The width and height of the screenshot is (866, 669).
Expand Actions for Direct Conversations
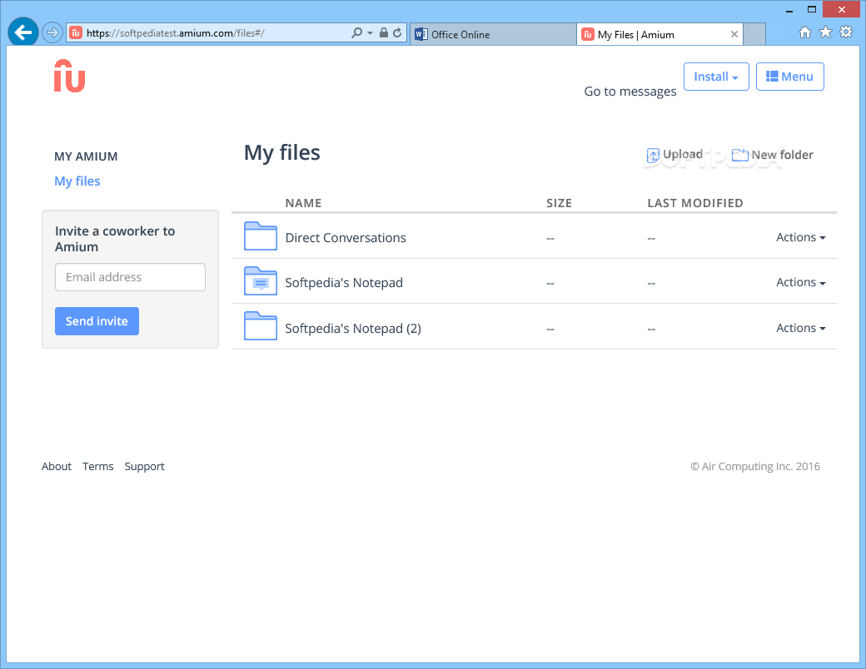pyautogui.click(x=800, y=237)
